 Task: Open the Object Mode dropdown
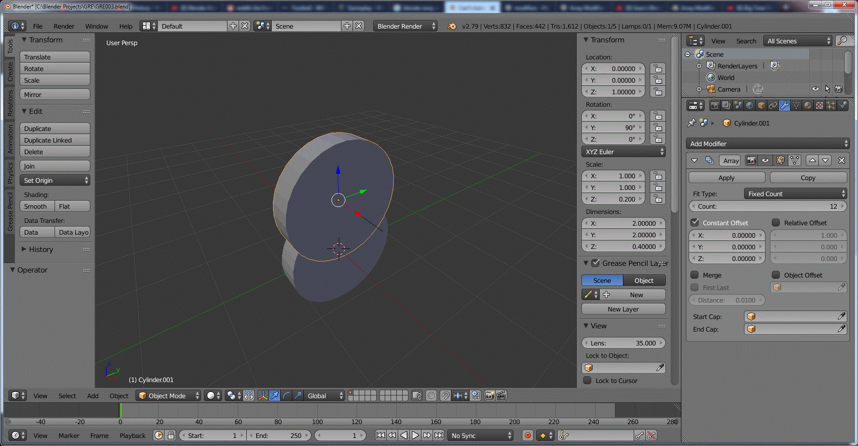coord(168,396)
